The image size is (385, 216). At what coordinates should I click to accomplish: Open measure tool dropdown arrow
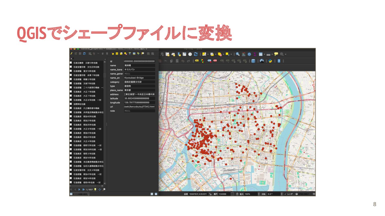272,54
